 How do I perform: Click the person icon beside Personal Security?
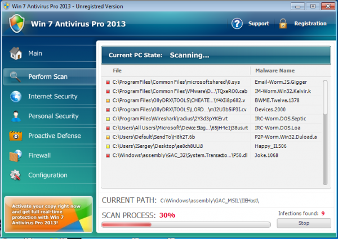tap(16, 116)
